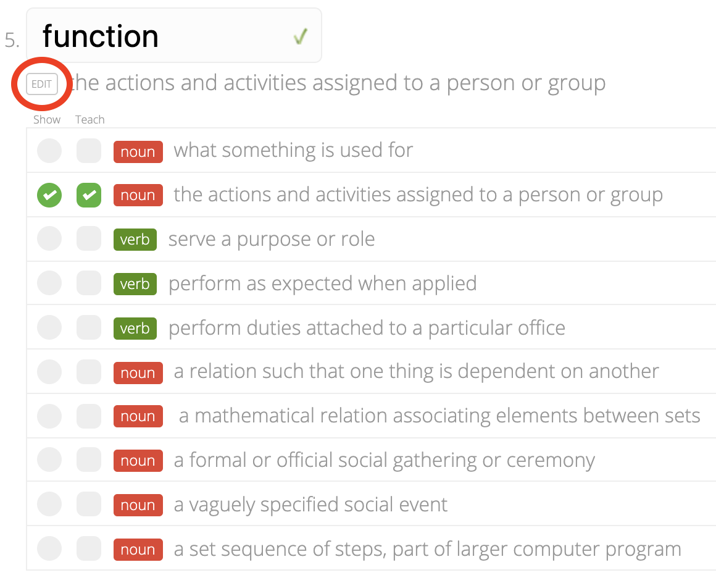This screenshot has height=583, width=716.
Task: Click the Show column header
Action: point(46,119)
